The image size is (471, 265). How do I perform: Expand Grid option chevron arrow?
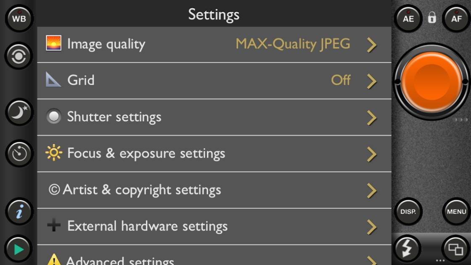click(372, 81)
